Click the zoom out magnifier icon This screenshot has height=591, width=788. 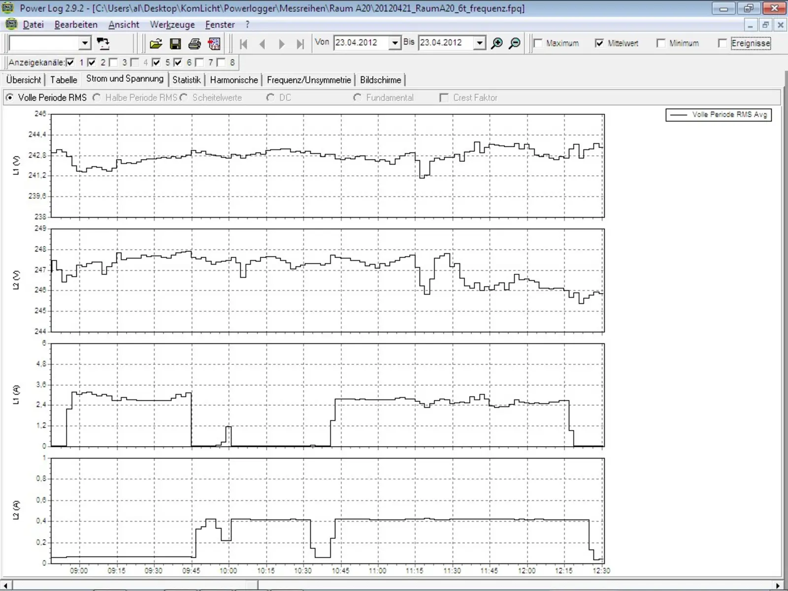(515, 43)
